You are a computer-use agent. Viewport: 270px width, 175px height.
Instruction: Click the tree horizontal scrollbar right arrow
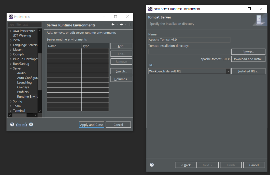tap(35, 115)
